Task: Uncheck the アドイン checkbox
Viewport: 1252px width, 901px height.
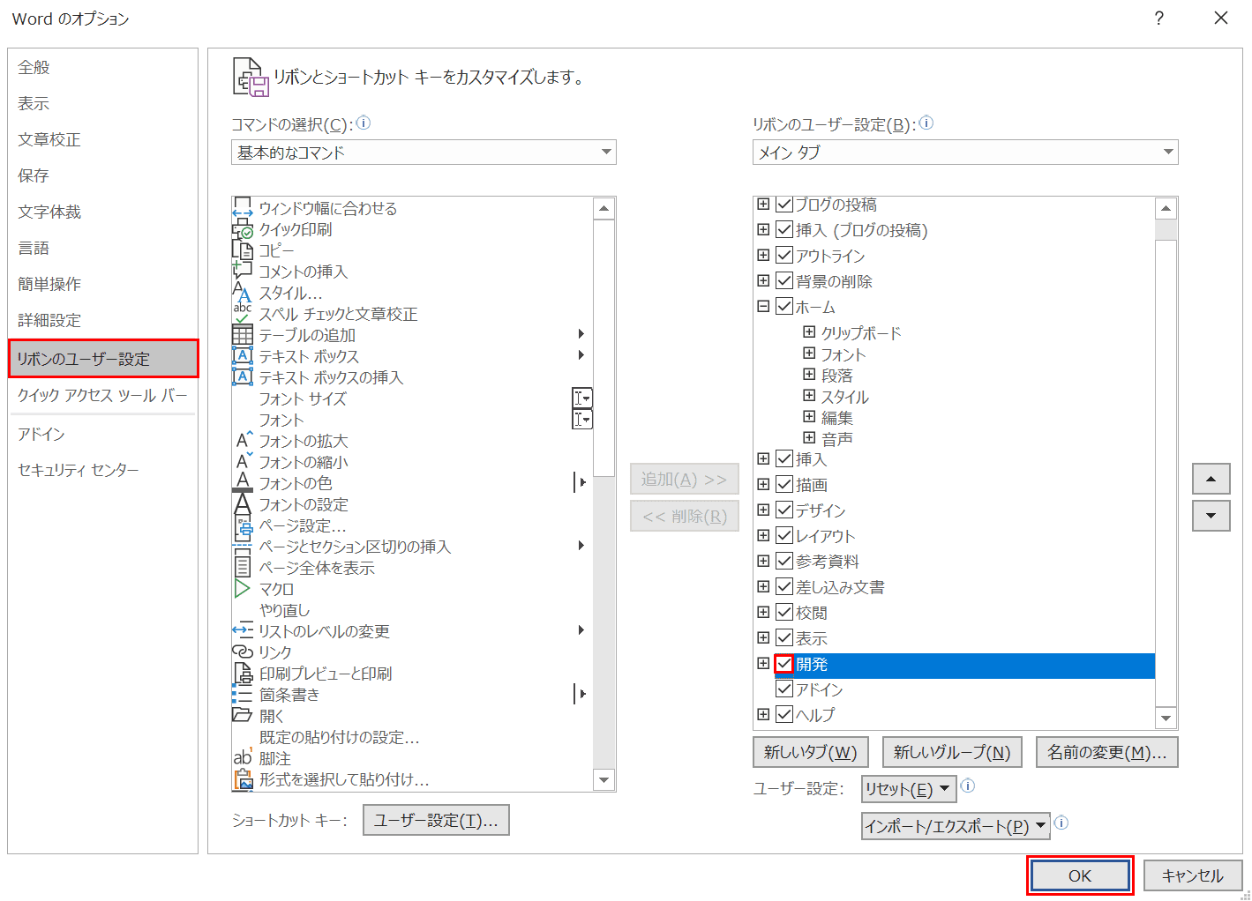Action: tap(783, 689)
